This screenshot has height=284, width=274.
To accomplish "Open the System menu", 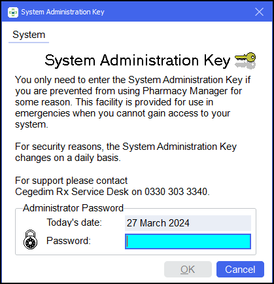I will tap(29, 35).
